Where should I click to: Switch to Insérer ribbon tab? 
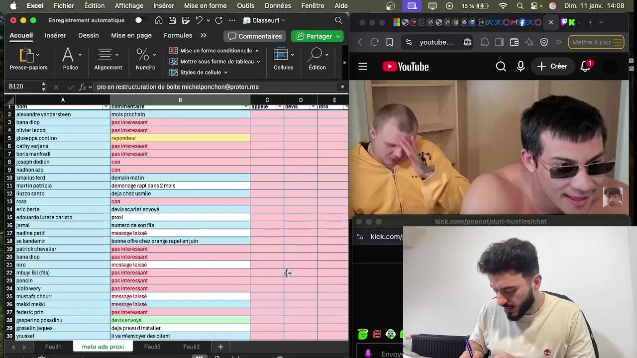tap(55, 35)
